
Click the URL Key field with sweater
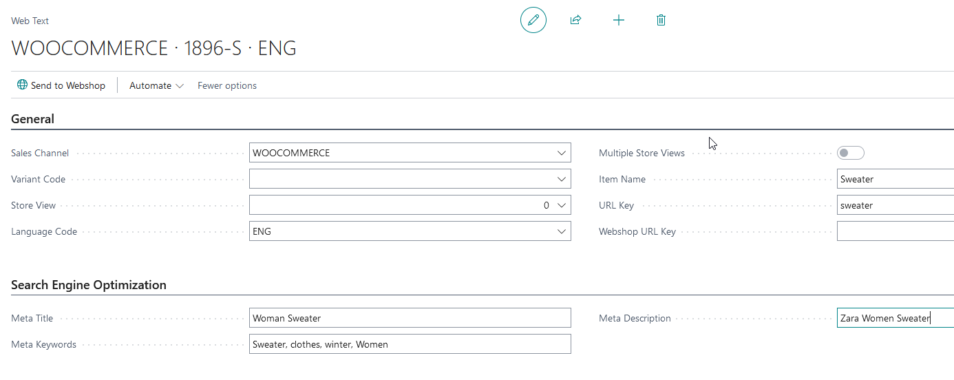pos(895,205)
